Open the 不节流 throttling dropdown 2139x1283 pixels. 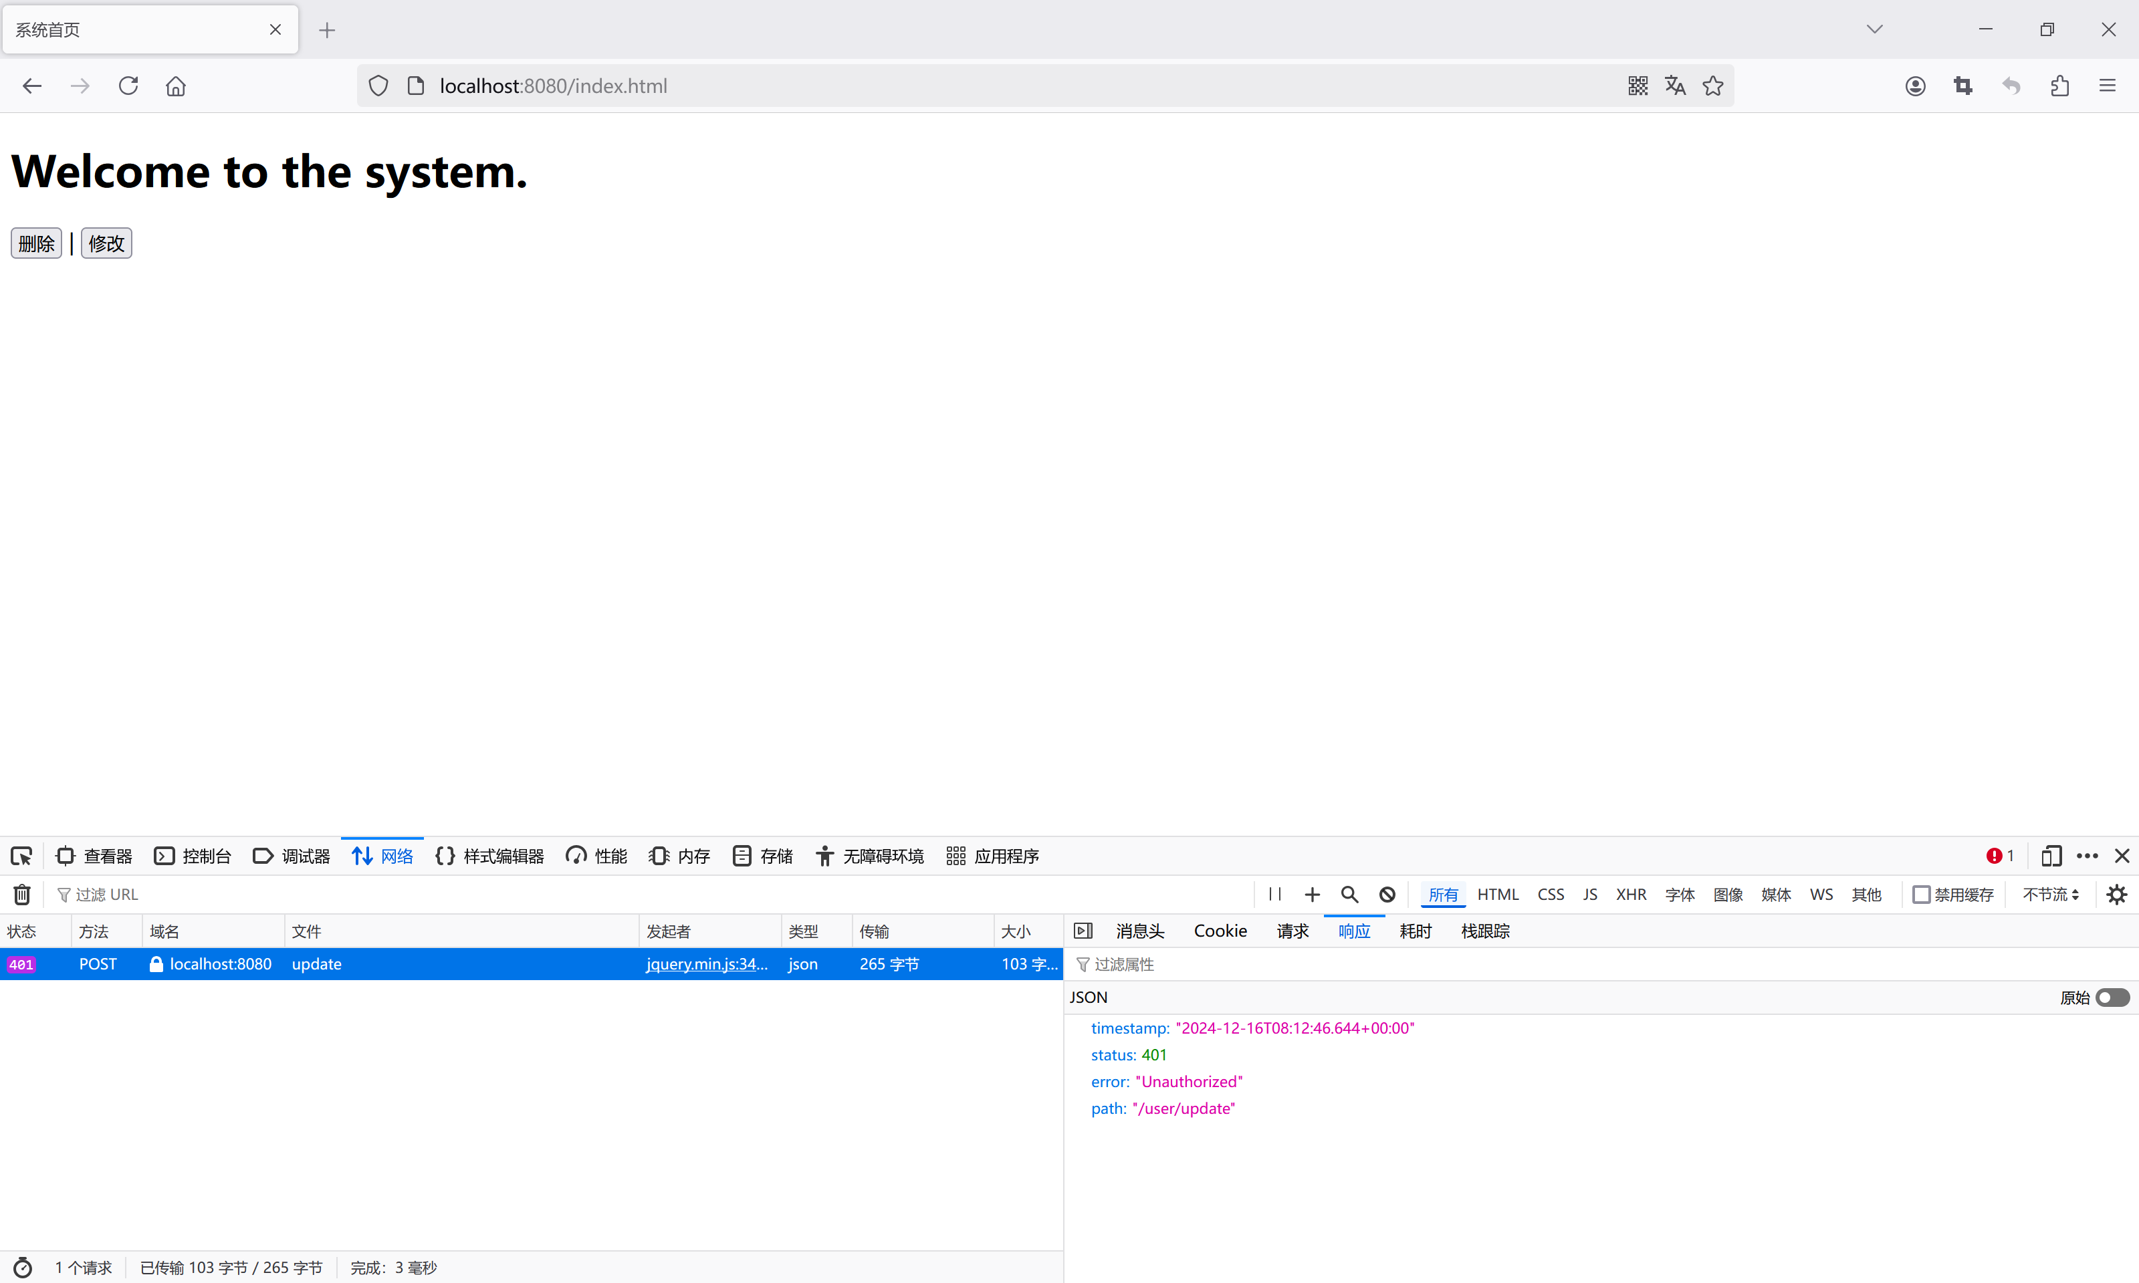click(2051, 894)
